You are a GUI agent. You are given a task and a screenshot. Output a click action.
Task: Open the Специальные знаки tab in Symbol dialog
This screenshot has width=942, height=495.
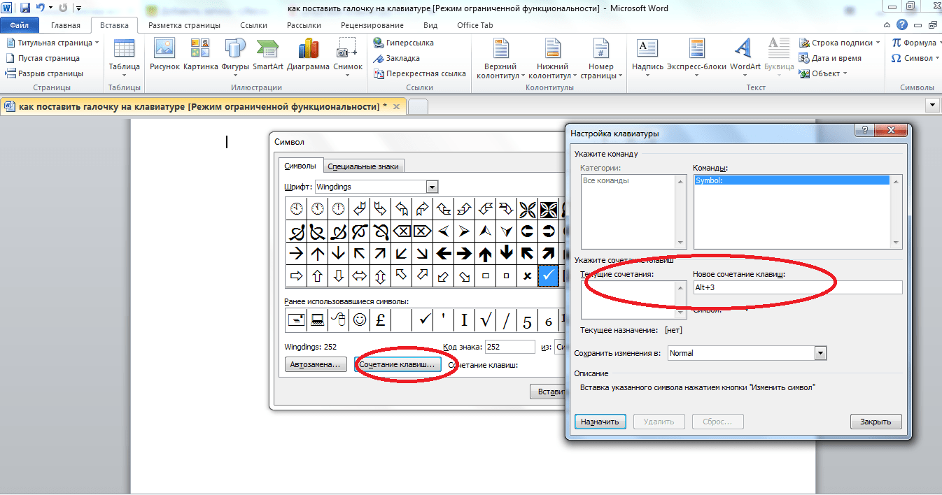364,166
